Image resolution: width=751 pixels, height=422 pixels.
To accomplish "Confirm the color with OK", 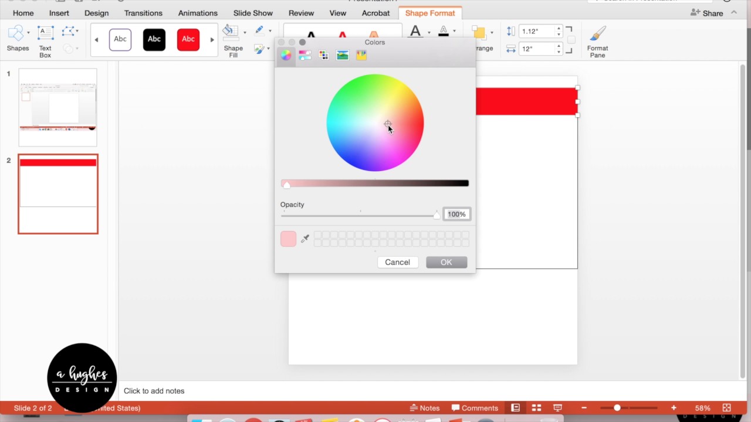I will (446, 262).
